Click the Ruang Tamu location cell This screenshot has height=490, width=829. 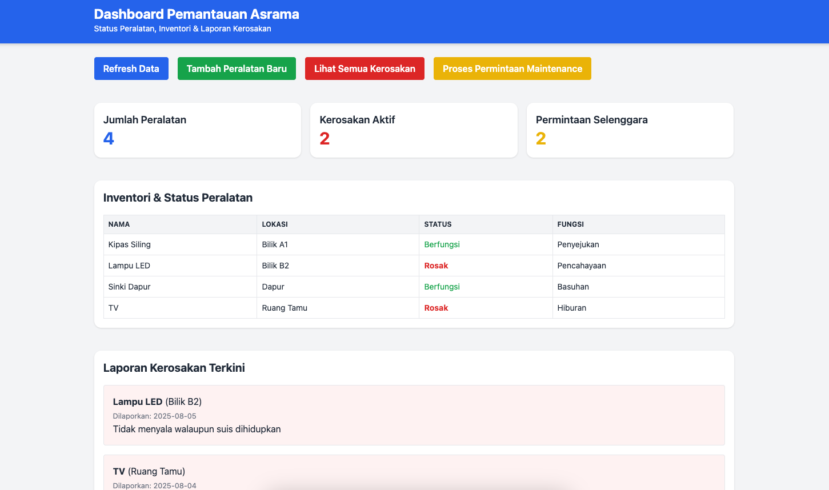coord(338,308)
